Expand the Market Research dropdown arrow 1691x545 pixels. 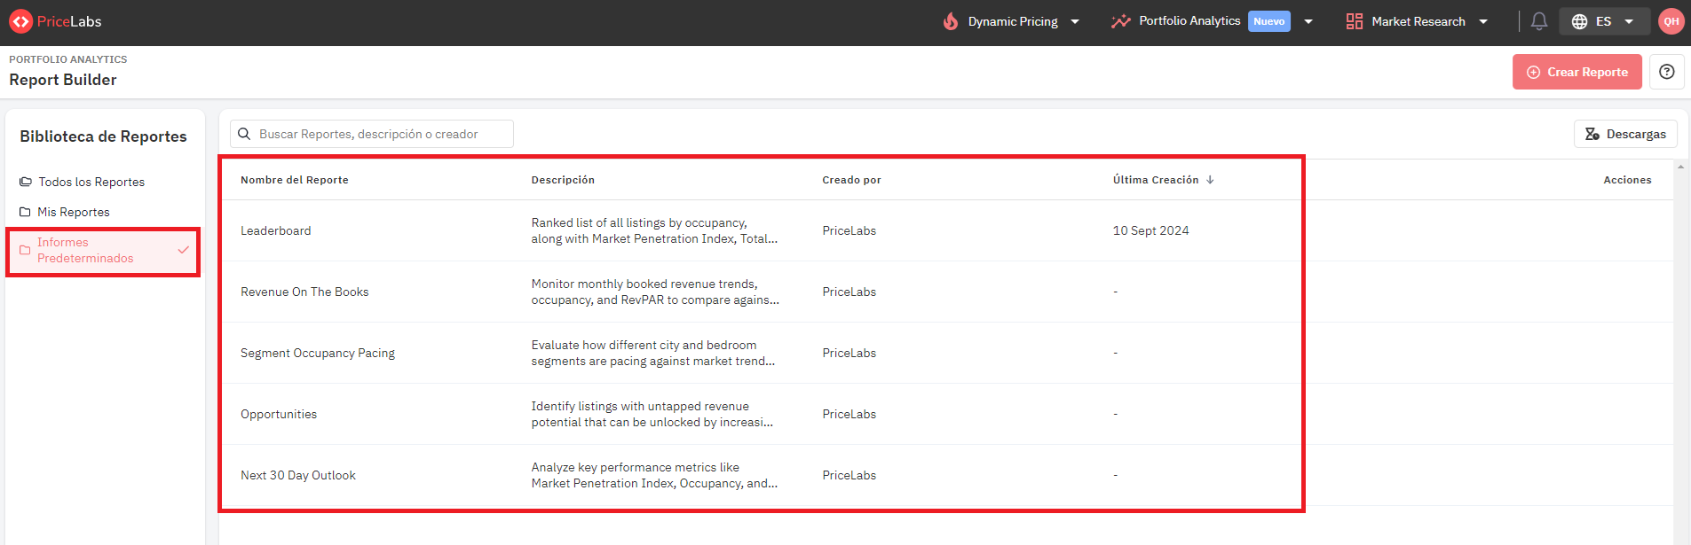[1483, 21]
